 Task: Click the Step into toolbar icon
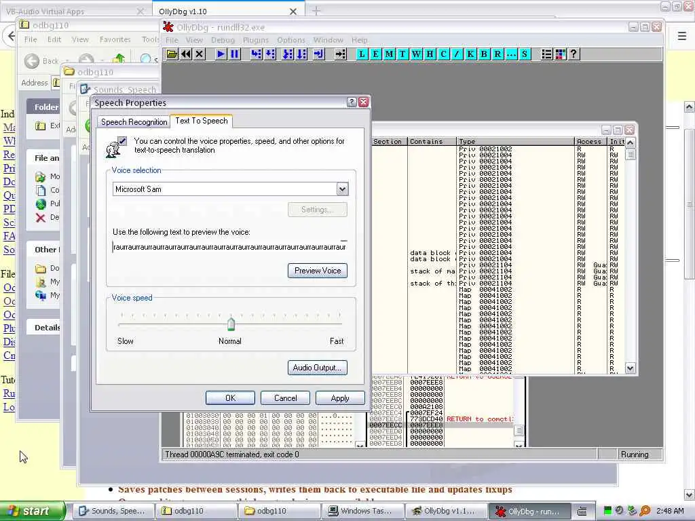click(x=256, y=54)
